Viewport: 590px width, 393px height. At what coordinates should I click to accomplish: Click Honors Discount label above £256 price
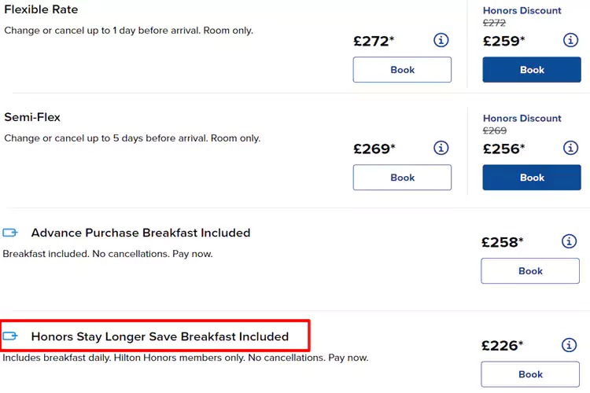pyautogui.click(x=522, y=119)
